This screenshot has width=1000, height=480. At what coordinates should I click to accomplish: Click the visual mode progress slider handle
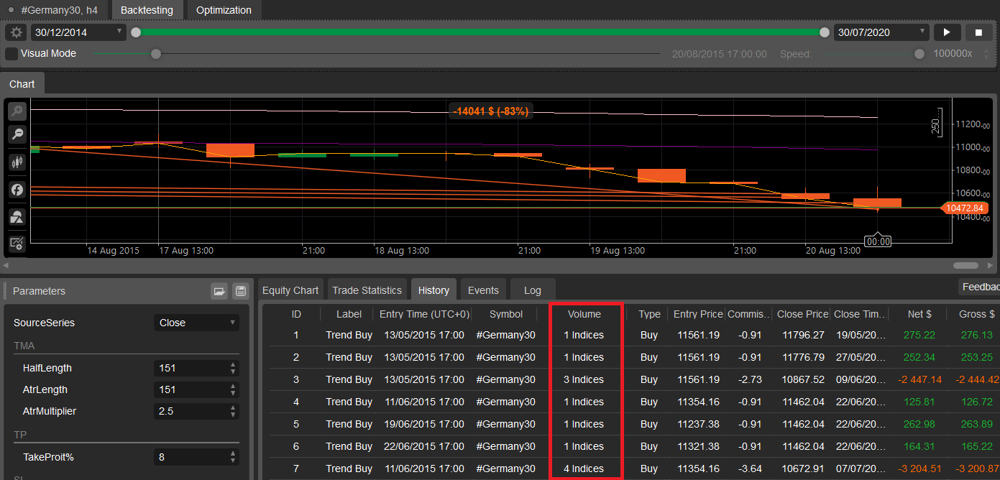coord(156,54)
